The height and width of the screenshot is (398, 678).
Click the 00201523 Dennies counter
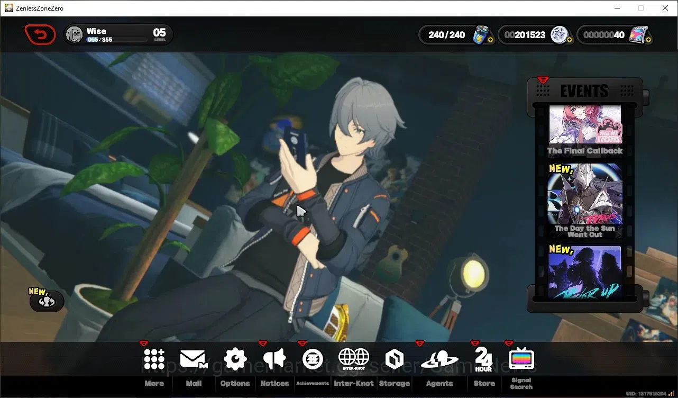click(x=525, y=35)
